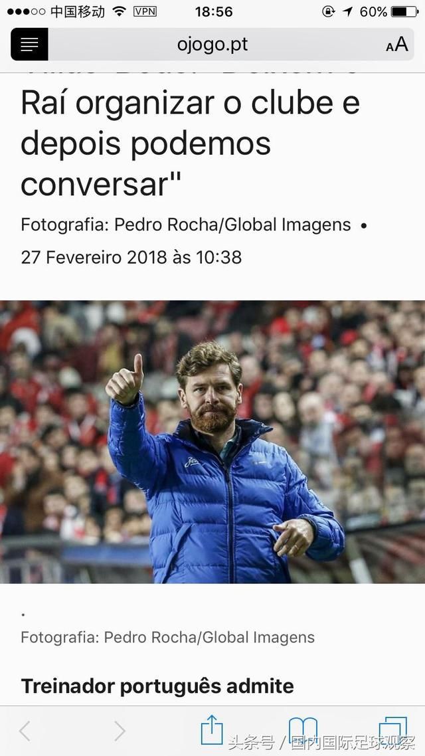Viewport: 425px width, 756px height.
Task: Tap the coach thumbs-up article photo
Action: click(x=212, y=442)
